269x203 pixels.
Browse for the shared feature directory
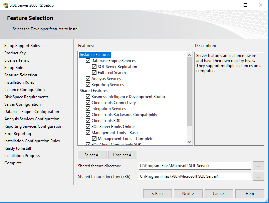(258, 166)
